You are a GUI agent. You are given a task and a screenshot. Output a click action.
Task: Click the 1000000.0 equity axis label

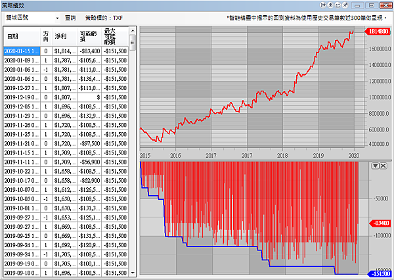380,97
